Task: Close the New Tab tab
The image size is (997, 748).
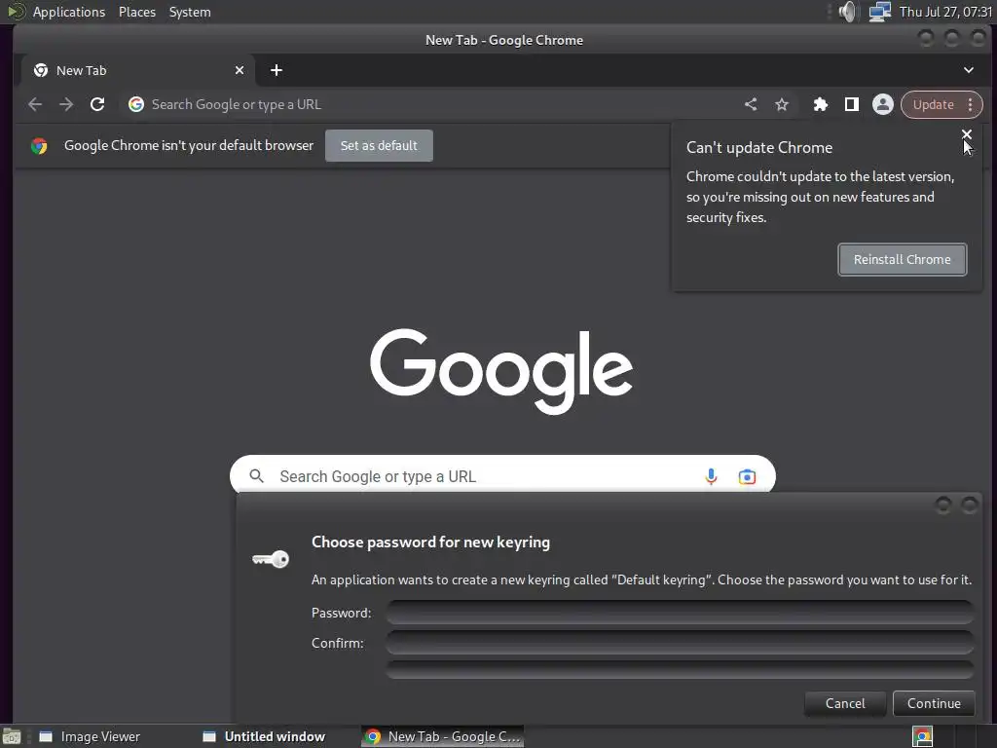Action: pos(240,70)
